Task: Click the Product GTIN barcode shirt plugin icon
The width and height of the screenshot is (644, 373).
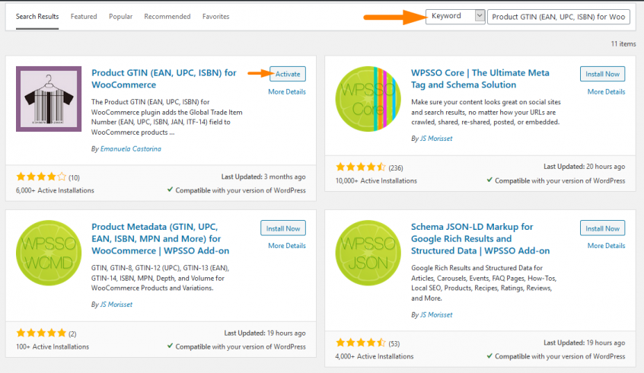Action: point(49,99)
